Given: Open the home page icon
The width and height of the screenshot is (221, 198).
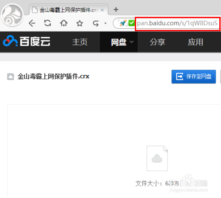Looking at the screenshot, I should click(64, 23).
